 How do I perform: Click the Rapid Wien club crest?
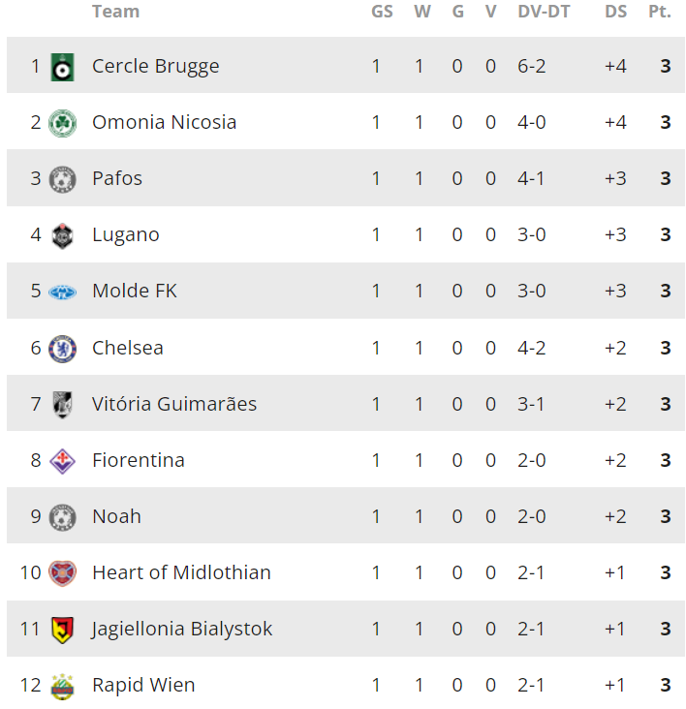click(62, 685)
